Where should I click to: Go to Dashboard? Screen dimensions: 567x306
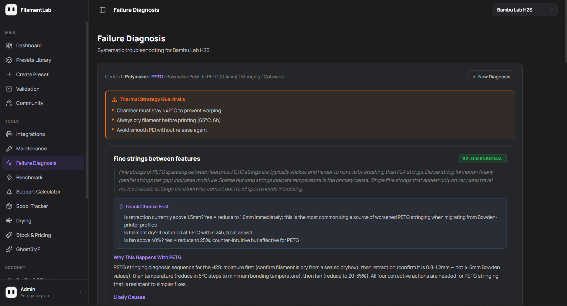[x=43, y=45]
